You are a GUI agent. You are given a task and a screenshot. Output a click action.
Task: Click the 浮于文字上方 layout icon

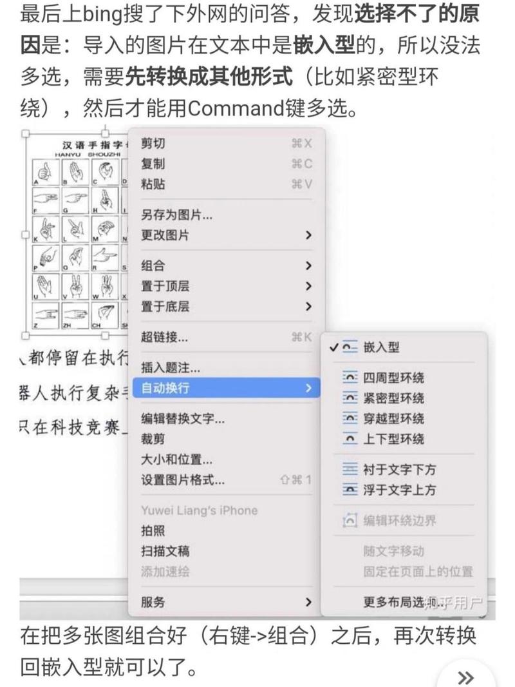[x=350, y=489]
